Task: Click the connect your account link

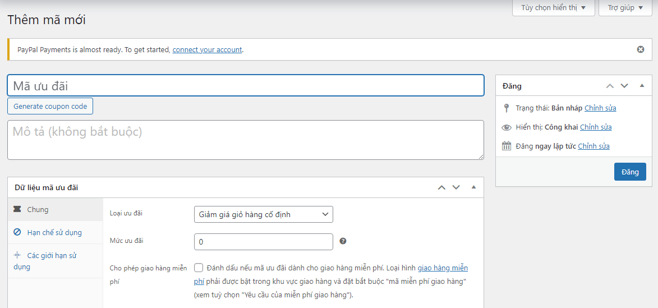Action: pos(207,49)
